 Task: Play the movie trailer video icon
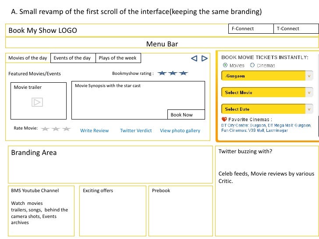37,102
